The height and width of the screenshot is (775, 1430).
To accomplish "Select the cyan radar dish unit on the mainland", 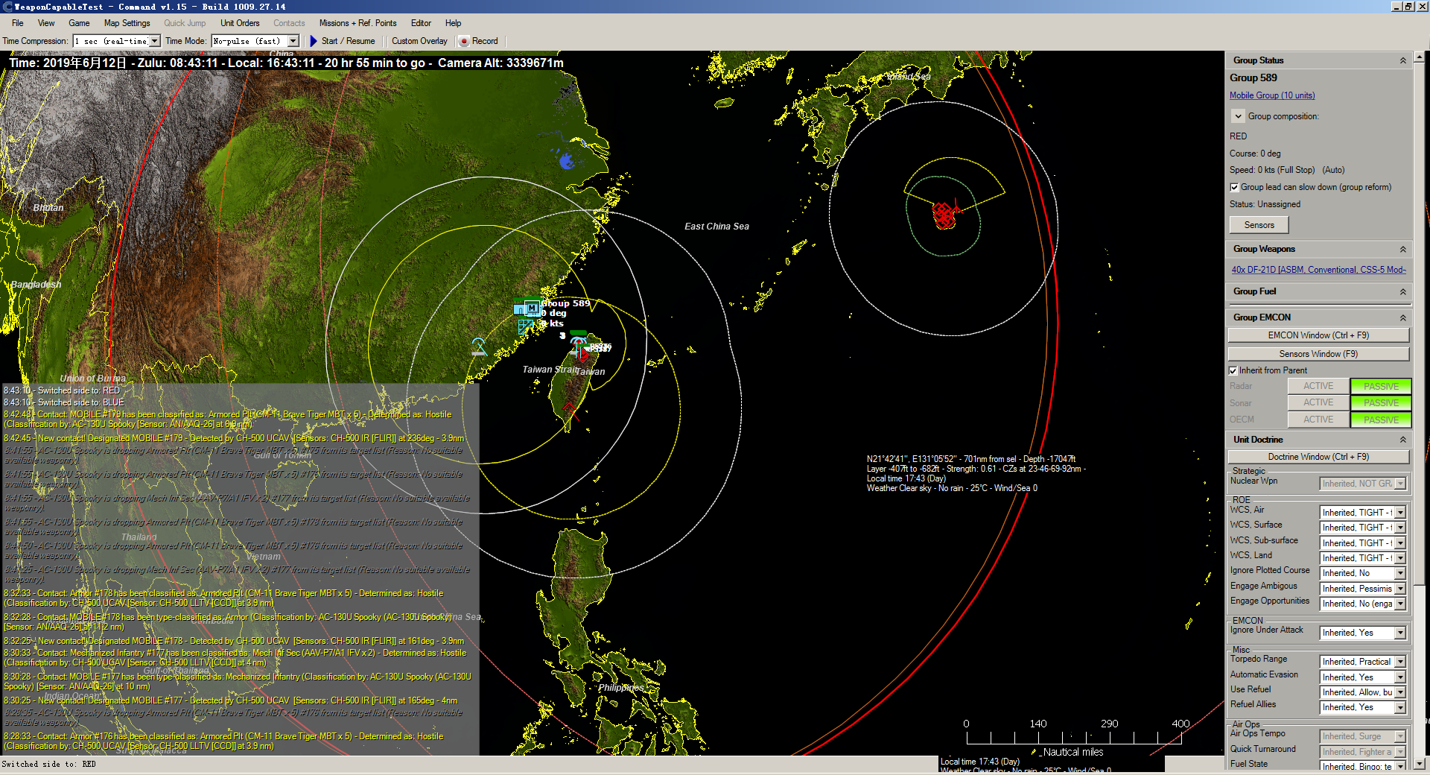I will click(479, 347).
